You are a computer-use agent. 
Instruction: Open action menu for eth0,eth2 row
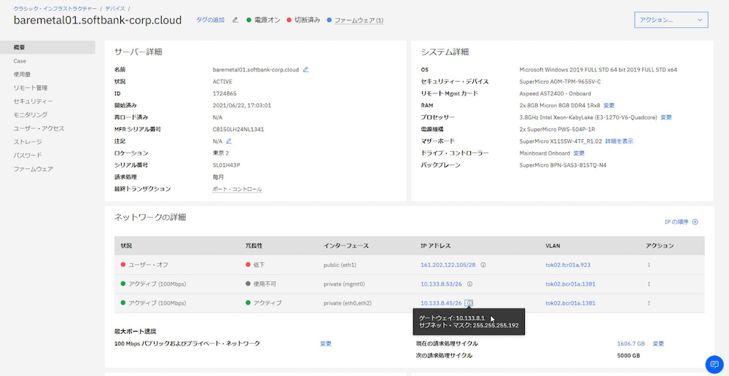[649, 302]
